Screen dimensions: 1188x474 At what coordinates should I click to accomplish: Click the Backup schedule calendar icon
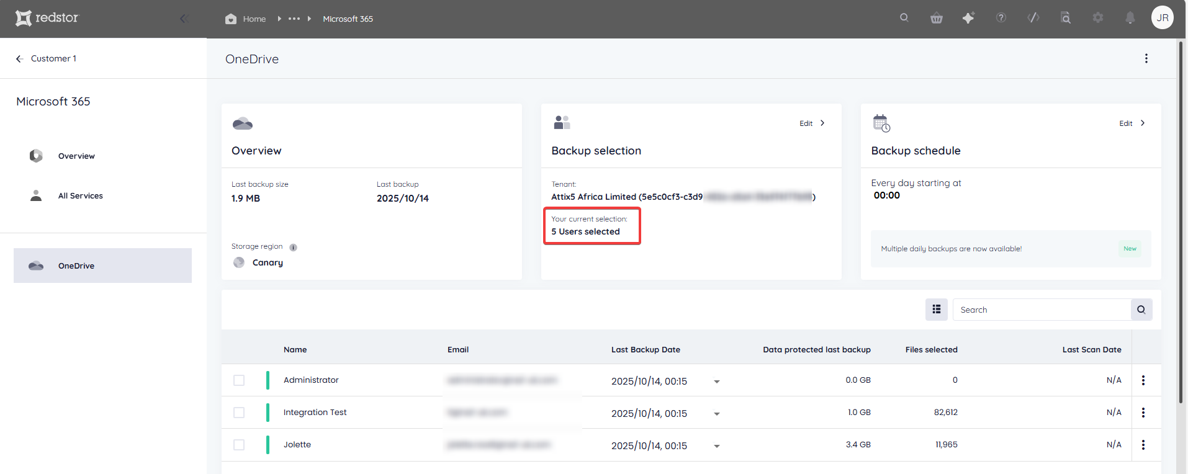881,123
